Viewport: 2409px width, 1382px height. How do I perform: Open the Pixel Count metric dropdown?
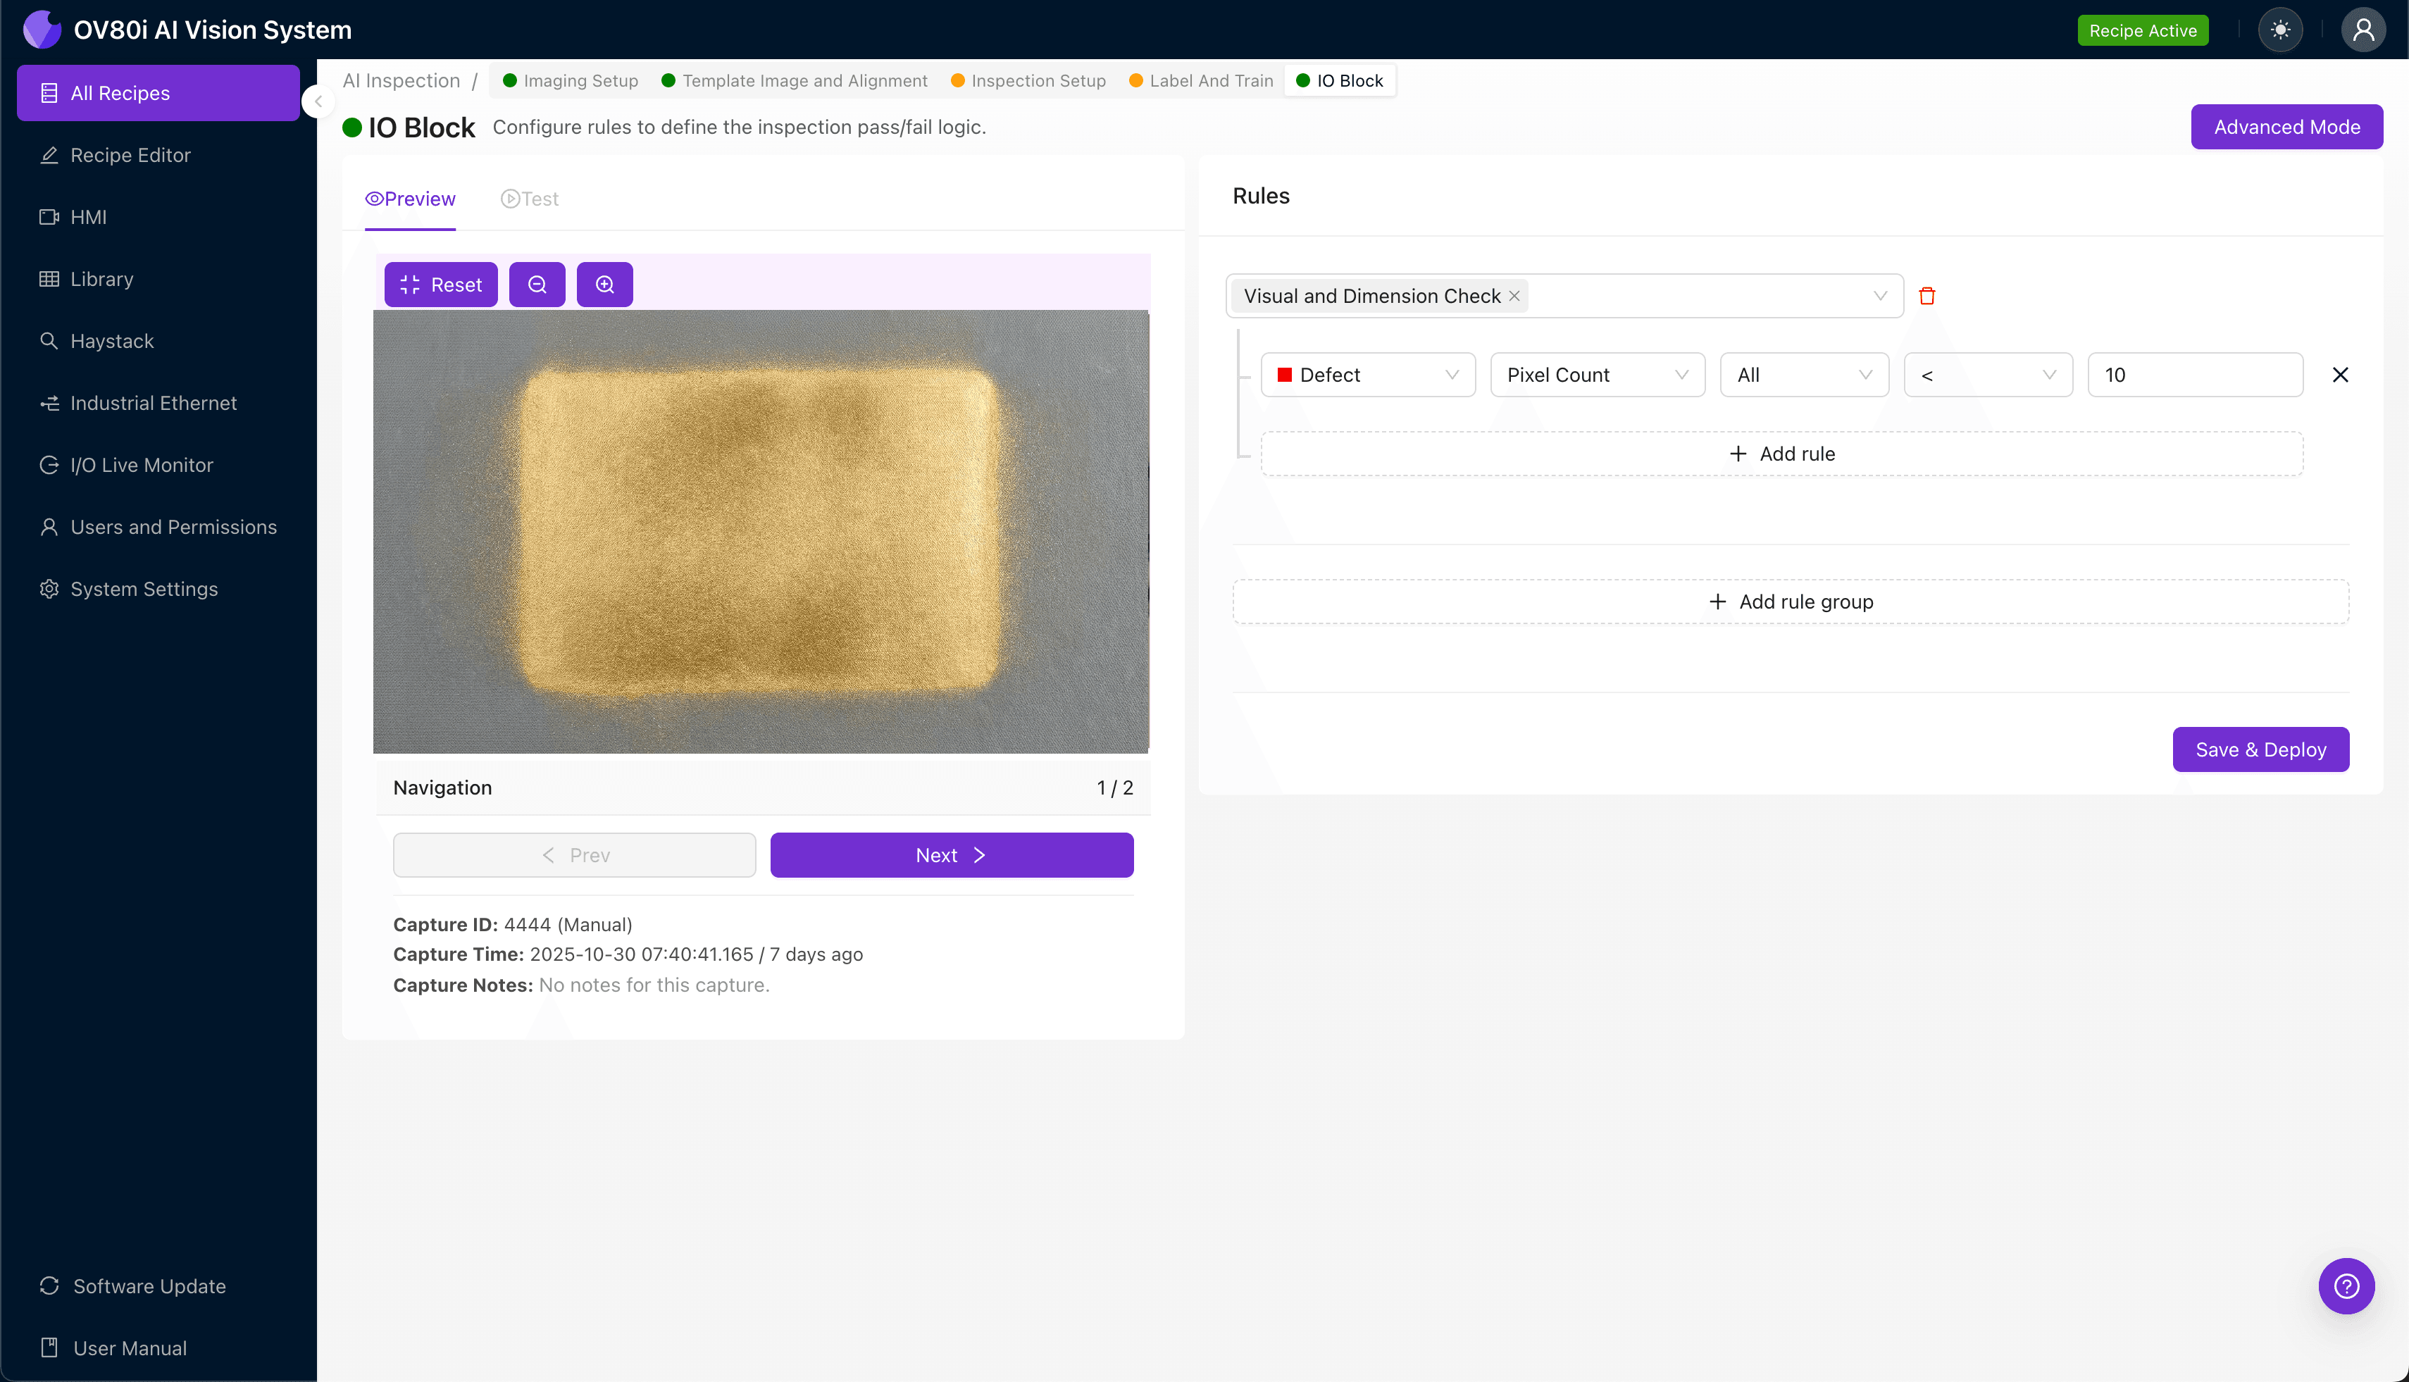point(1597,374)
